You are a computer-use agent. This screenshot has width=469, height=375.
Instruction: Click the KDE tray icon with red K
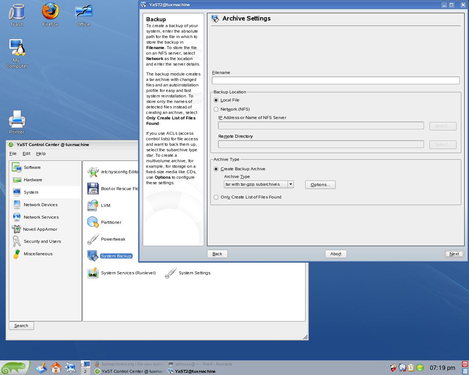(394, 368)
